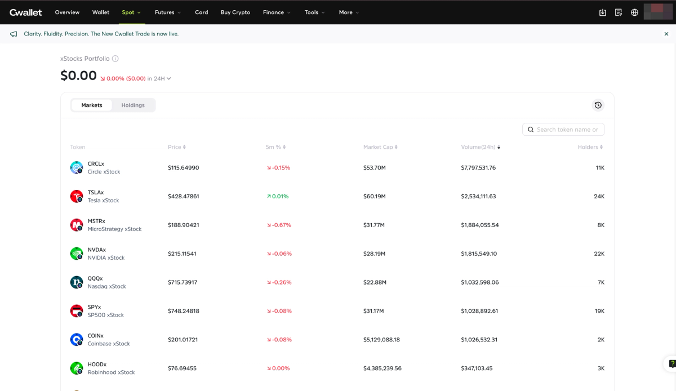Open the CRCLx token name
This screenshot has height=391, width=676.
pyautogui.click(x=96, y=164)
